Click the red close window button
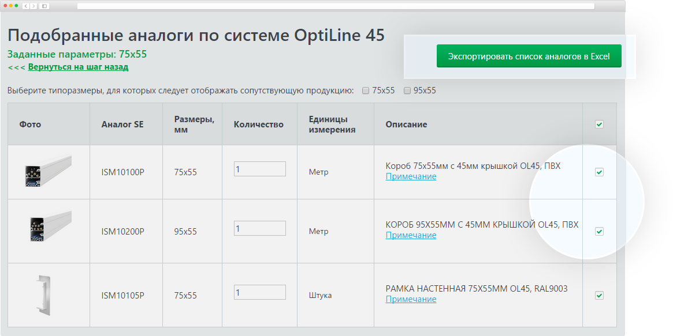This screenshot has height=336, width=673. 5,6
